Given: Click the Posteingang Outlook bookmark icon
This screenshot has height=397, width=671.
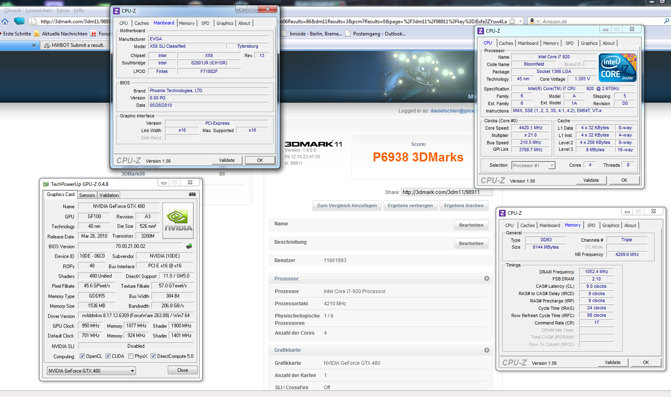Looking at the screenshot, I should pyautogui.click(x=348, y=34).
